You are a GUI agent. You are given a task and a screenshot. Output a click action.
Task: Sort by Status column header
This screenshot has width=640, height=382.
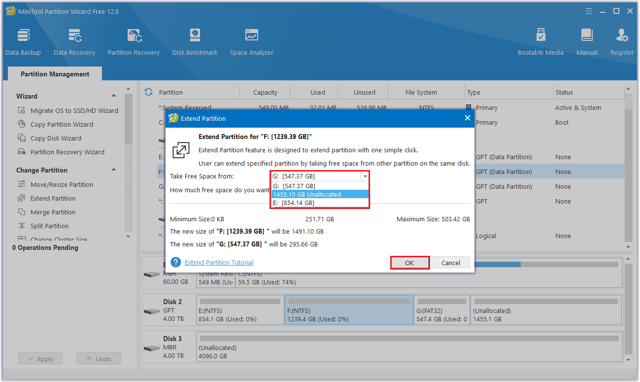coord(589,92)
